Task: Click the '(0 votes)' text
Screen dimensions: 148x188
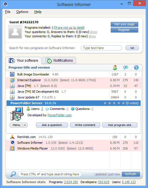Action: click(132, 103)
